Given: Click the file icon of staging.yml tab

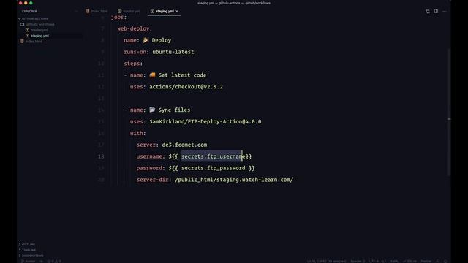Looking at the screenshot, I should coord(152,12).
